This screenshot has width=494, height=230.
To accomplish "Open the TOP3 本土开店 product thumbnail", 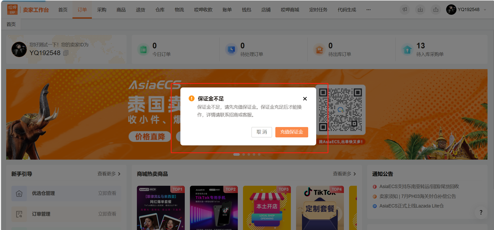I will 267,208.
